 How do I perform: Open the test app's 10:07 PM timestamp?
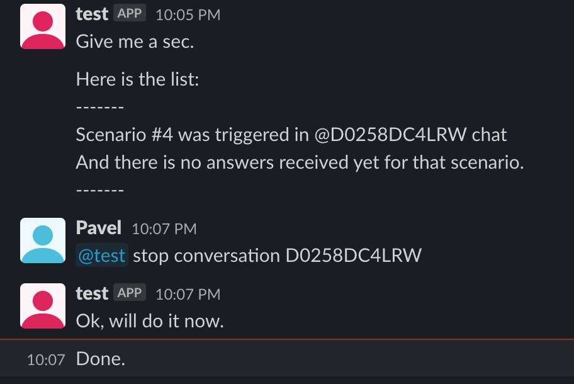[x=188, y=295]
